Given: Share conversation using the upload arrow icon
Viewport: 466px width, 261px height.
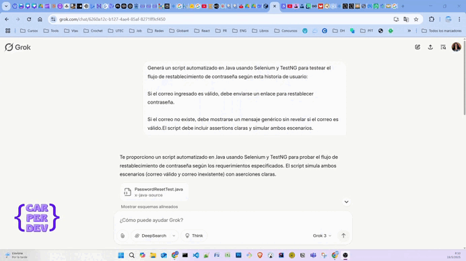Looking at the screenshot, I should point(430,47).
